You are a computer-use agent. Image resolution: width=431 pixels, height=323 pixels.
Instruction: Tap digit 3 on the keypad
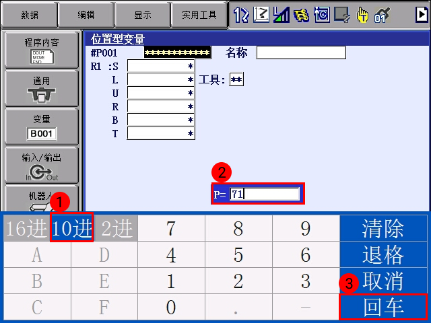click(306, 281)
